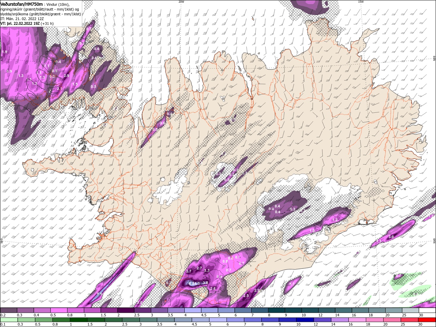The width and height of the screenshot is (436, 327).
Task: Click the 3.0 precipitation value off the southeast coast
Action: 391,237
